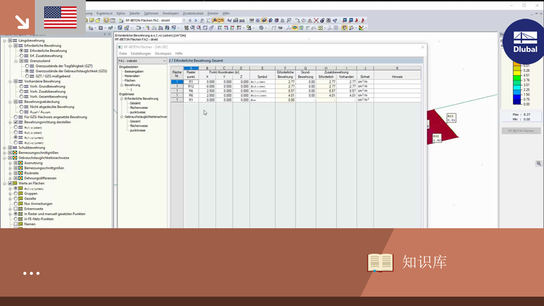Expand the Rissbreite tree node
The height and width of the screenshot is (306, 544).
[x=10, y=173]
